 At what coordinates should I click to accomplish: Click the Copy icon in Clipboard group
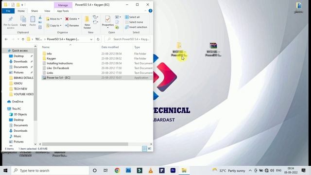click(x=23, y=19)
